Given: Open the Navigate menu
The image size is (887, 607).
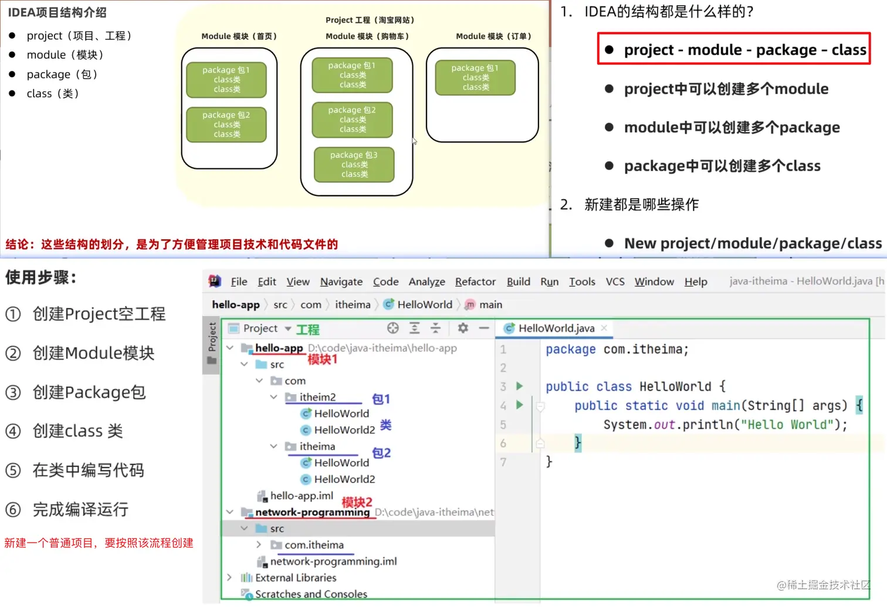Looking at the screenshot, I should tap(341, 282).
